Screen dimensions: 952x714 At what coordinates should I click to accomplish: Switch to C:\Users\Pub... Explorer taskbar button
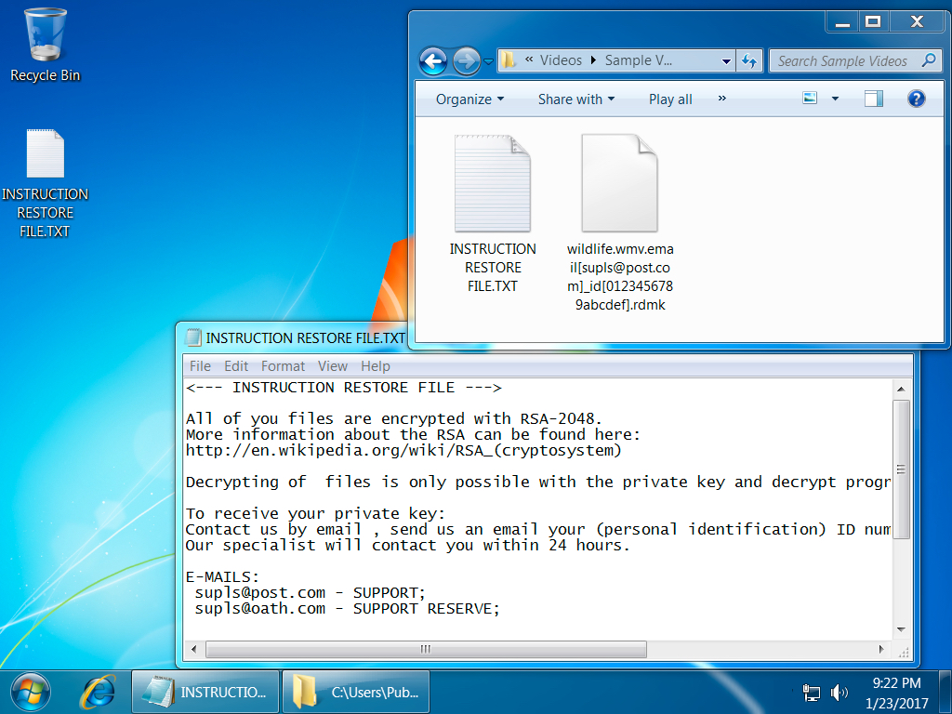pyautogui.click(x=356, y=692)
